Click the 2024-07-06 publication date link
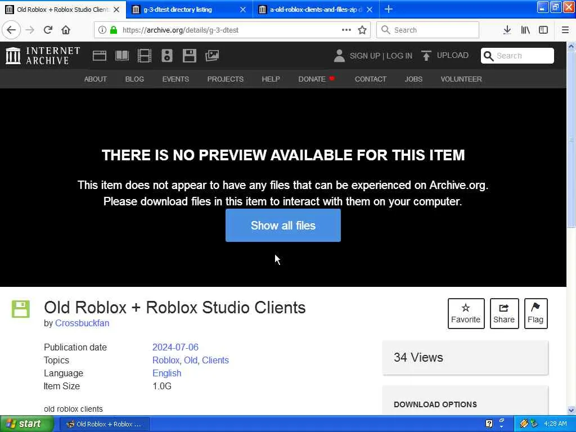The width and height of the screenshot is (576, 432). [x=175, y=347]
